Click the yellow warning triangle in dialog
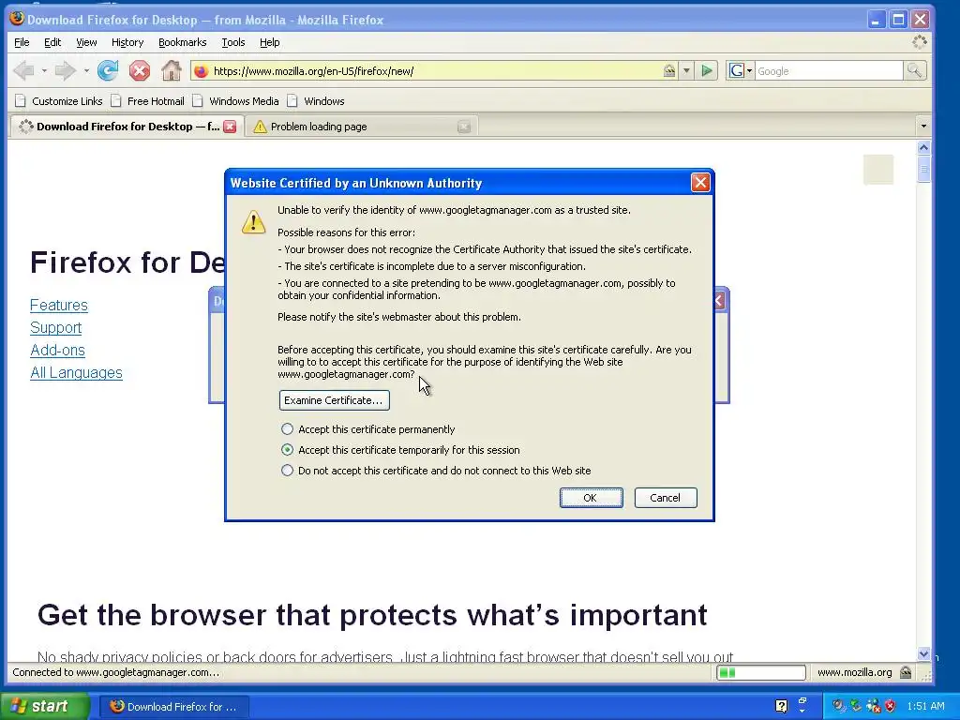Viewport: 960px width, 720px height. coord(253,221)
